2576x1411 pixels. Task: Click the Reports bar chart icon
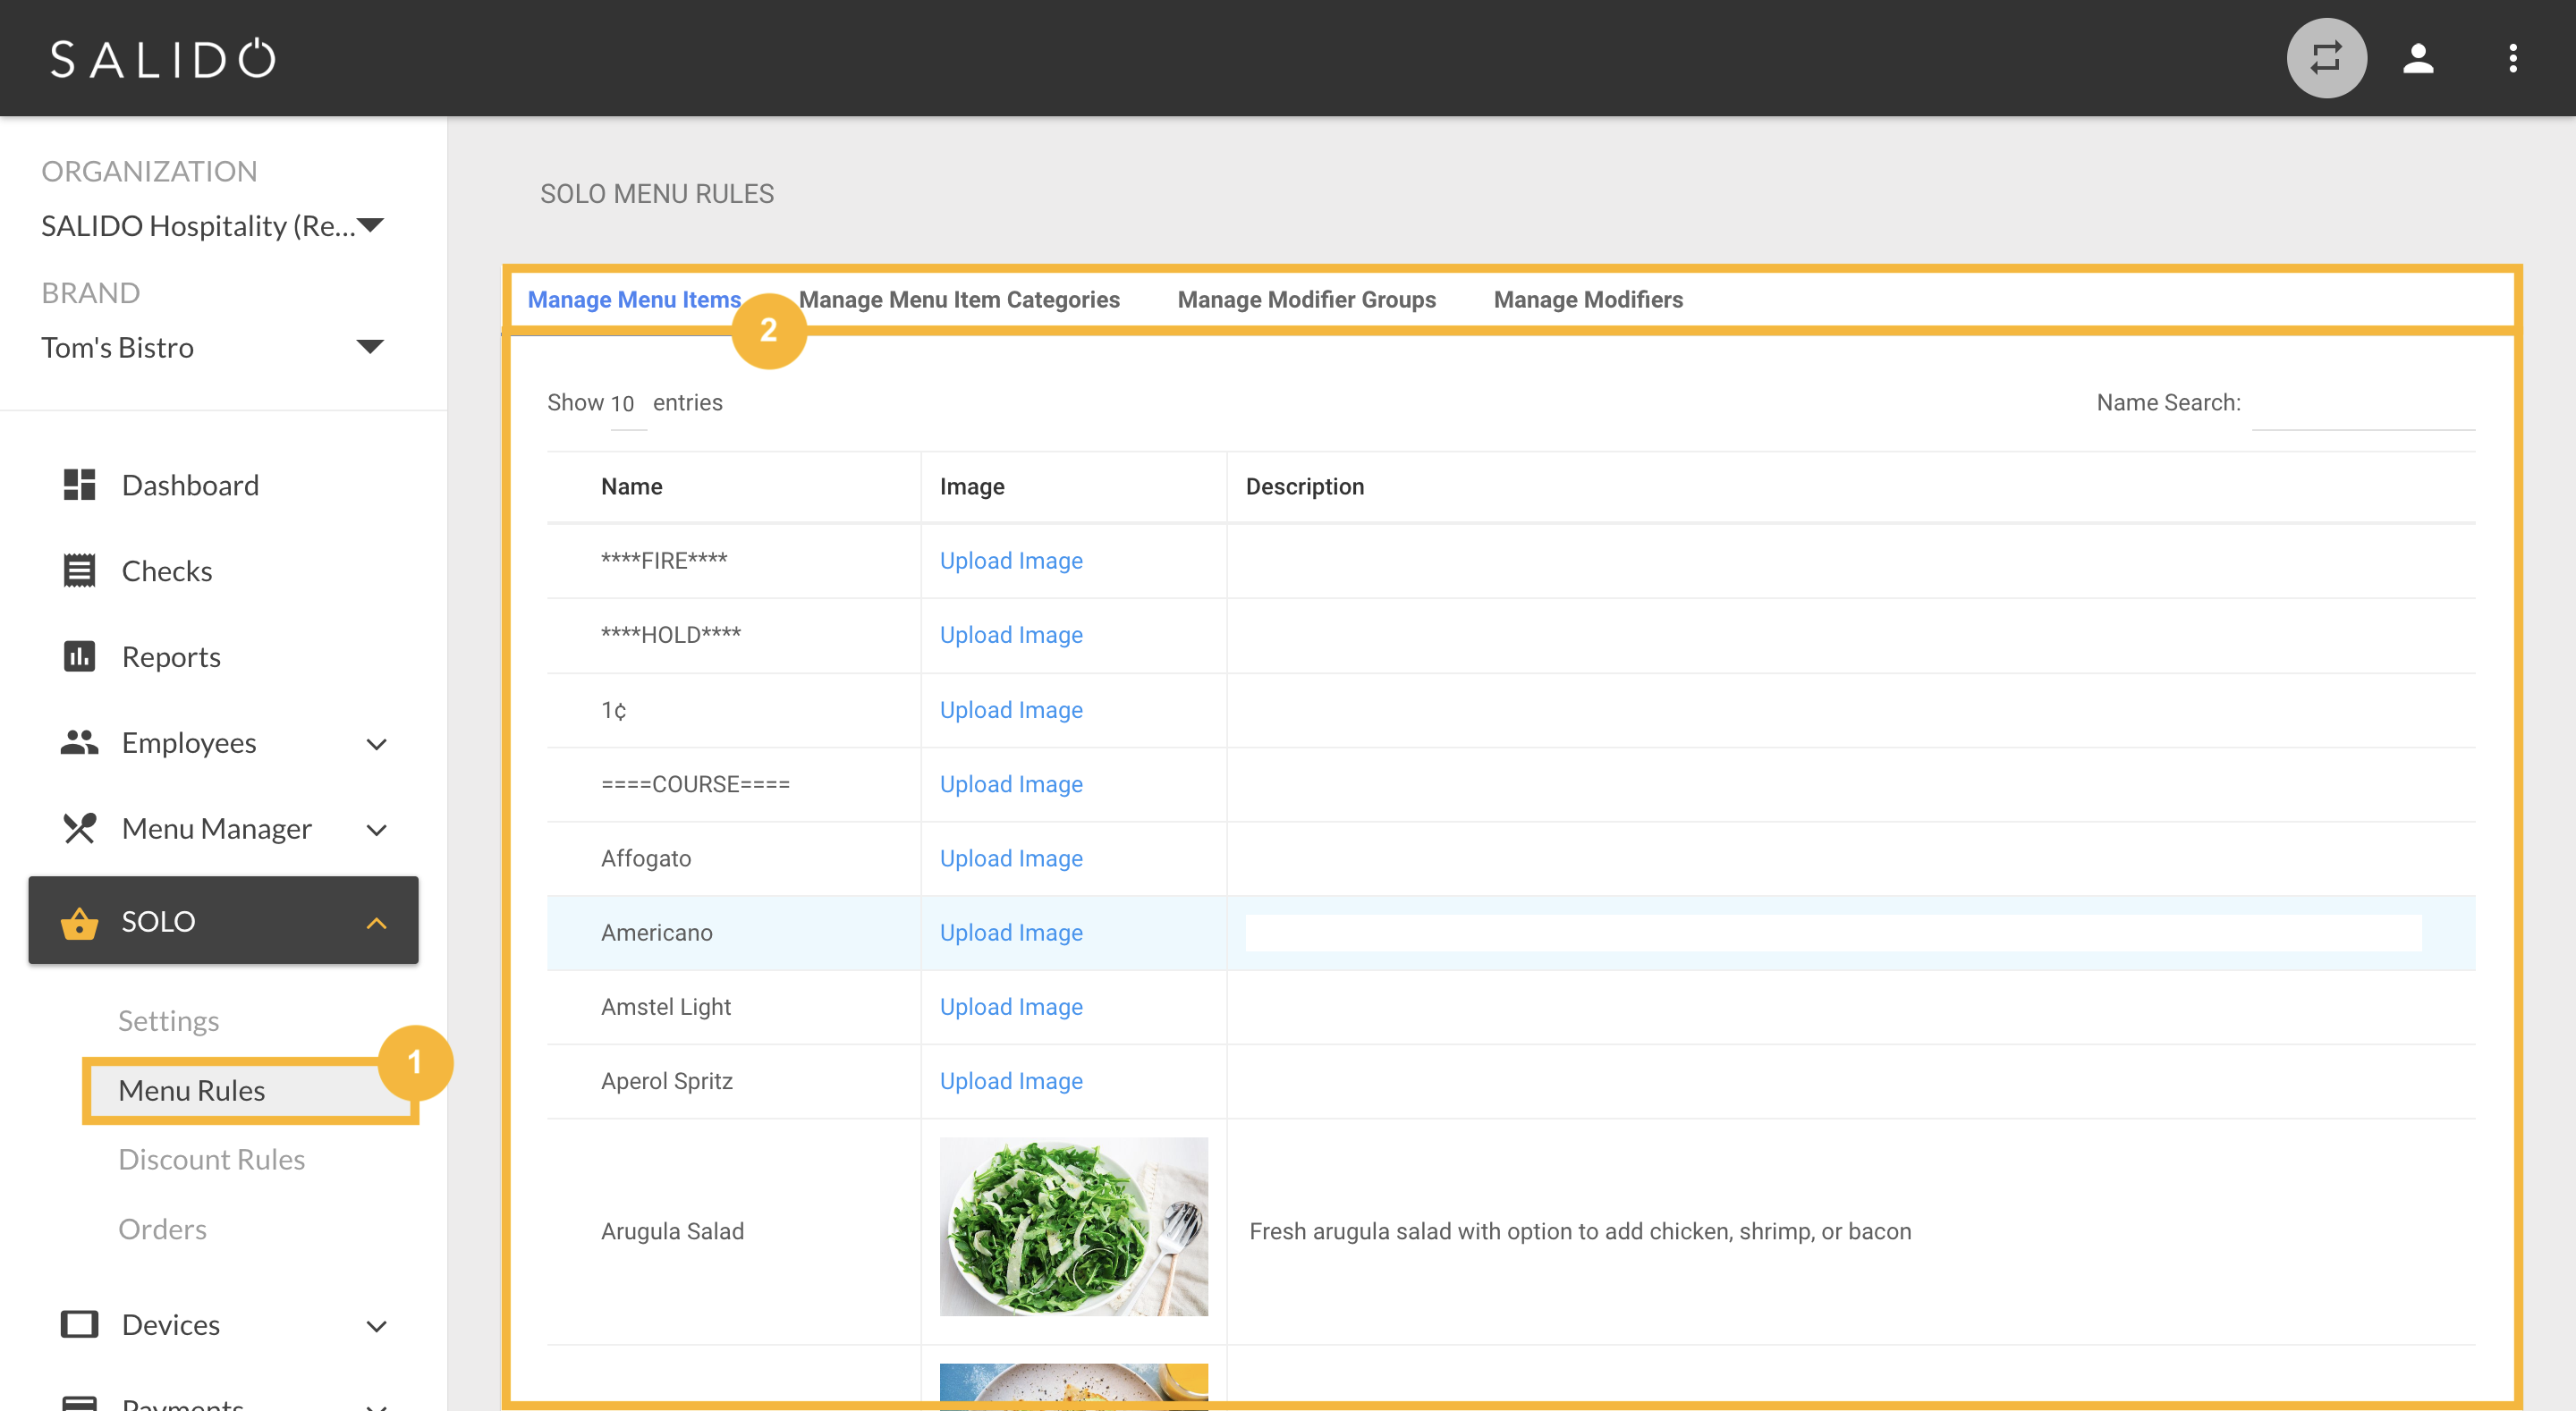click(79, 657)
